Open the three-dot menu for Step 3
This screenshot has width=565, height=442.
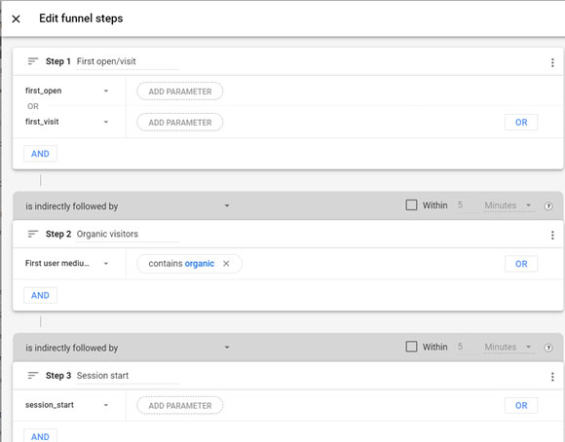click(x=552, y=377)
